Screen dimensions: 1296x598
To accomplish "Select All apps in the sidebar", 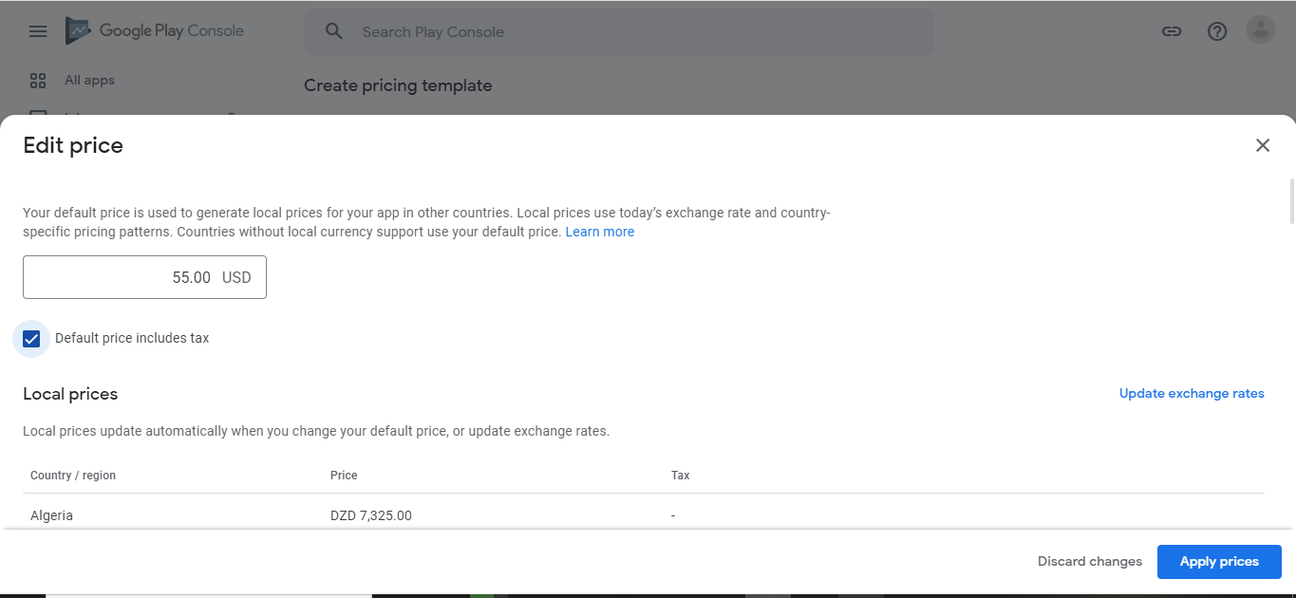I will 89,81.
